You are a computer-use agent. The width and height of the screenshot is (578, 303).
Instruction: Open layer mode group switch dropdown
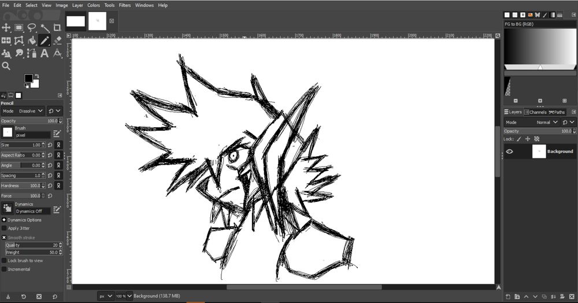(568, 122)
